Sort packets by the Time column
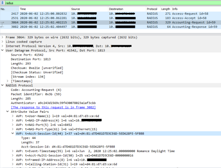The image size is (221, 168). tap(44, 9)
